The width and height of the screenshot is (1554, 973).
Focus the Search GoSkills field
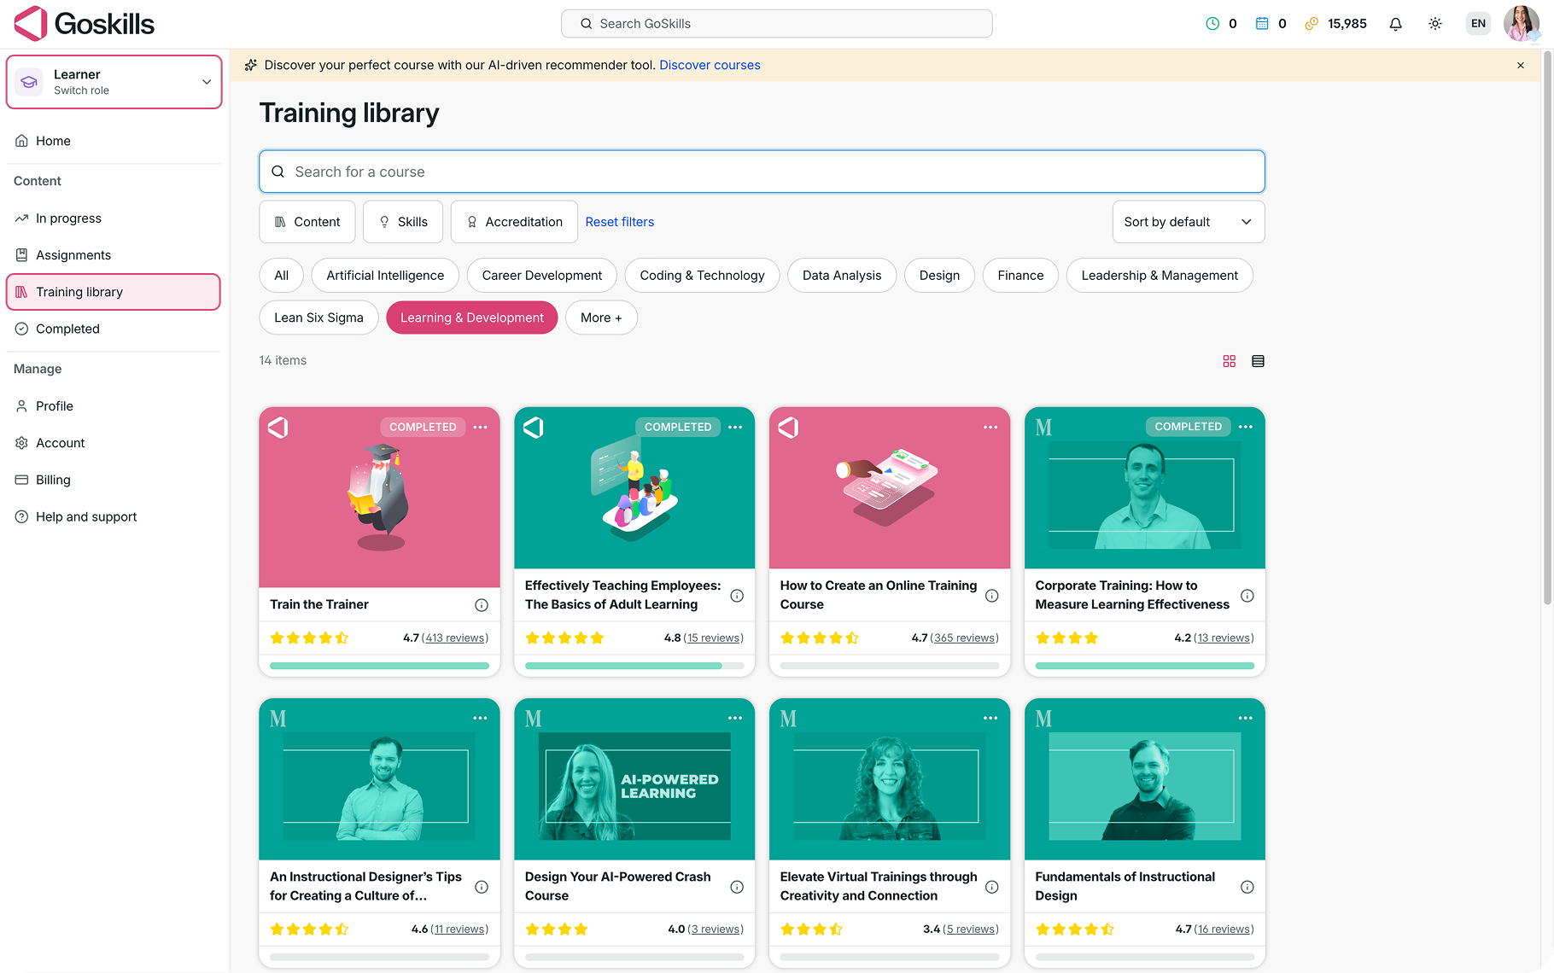[777, 24]
